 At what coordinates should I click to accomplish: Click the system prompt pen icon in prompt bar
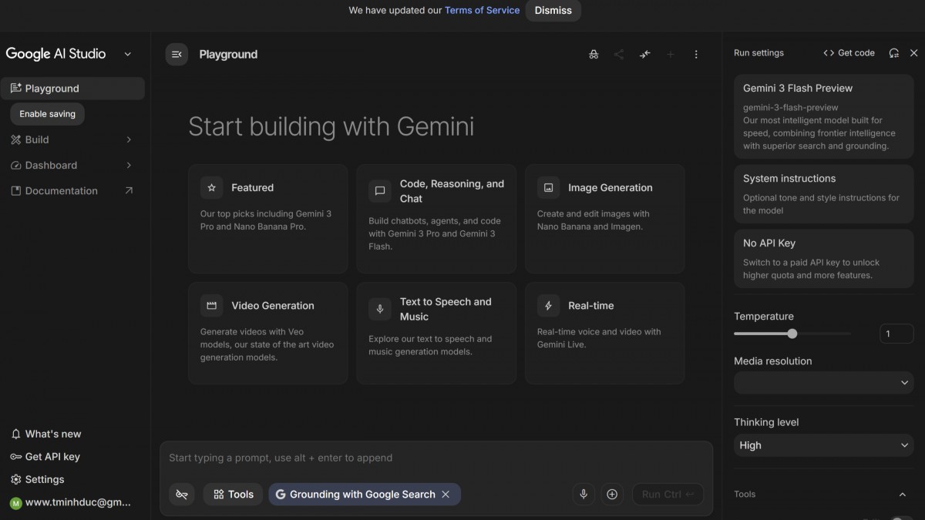[182, 494]
